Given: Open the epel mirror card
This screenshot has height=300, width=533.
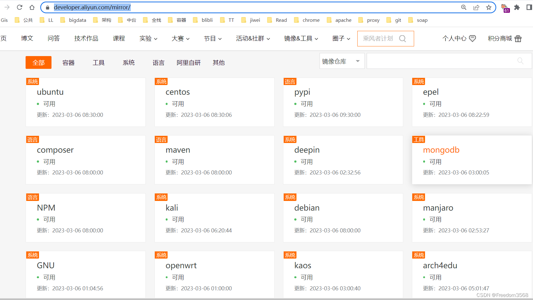Looking at the screenshot, I should [x=472, y=102].
